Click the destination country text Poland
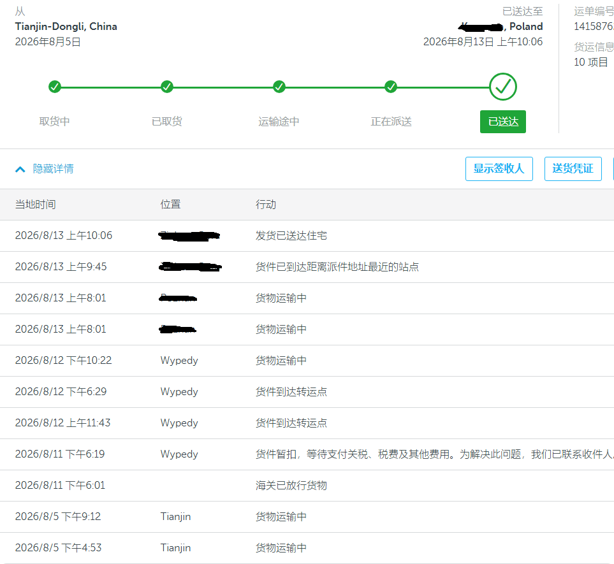614x564 pixels. (526, 26)
